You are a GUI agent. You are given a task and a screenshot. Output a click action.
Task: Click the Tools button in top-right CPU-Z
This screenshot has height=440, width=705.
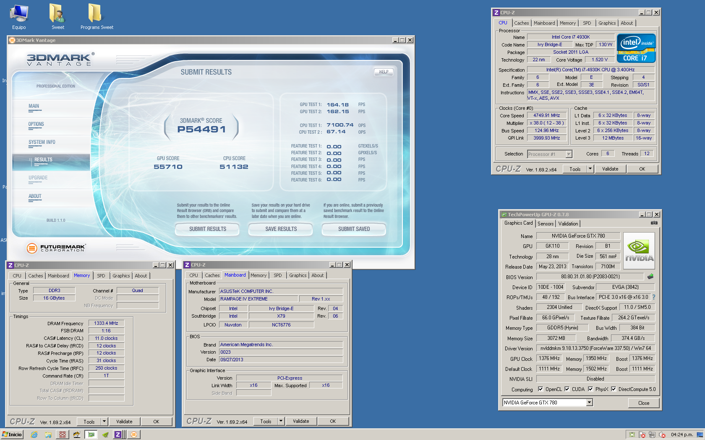tap(575, 169)
